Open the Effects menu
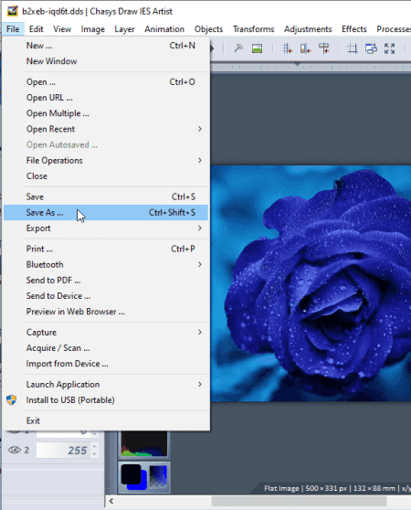 coord(354,29)
